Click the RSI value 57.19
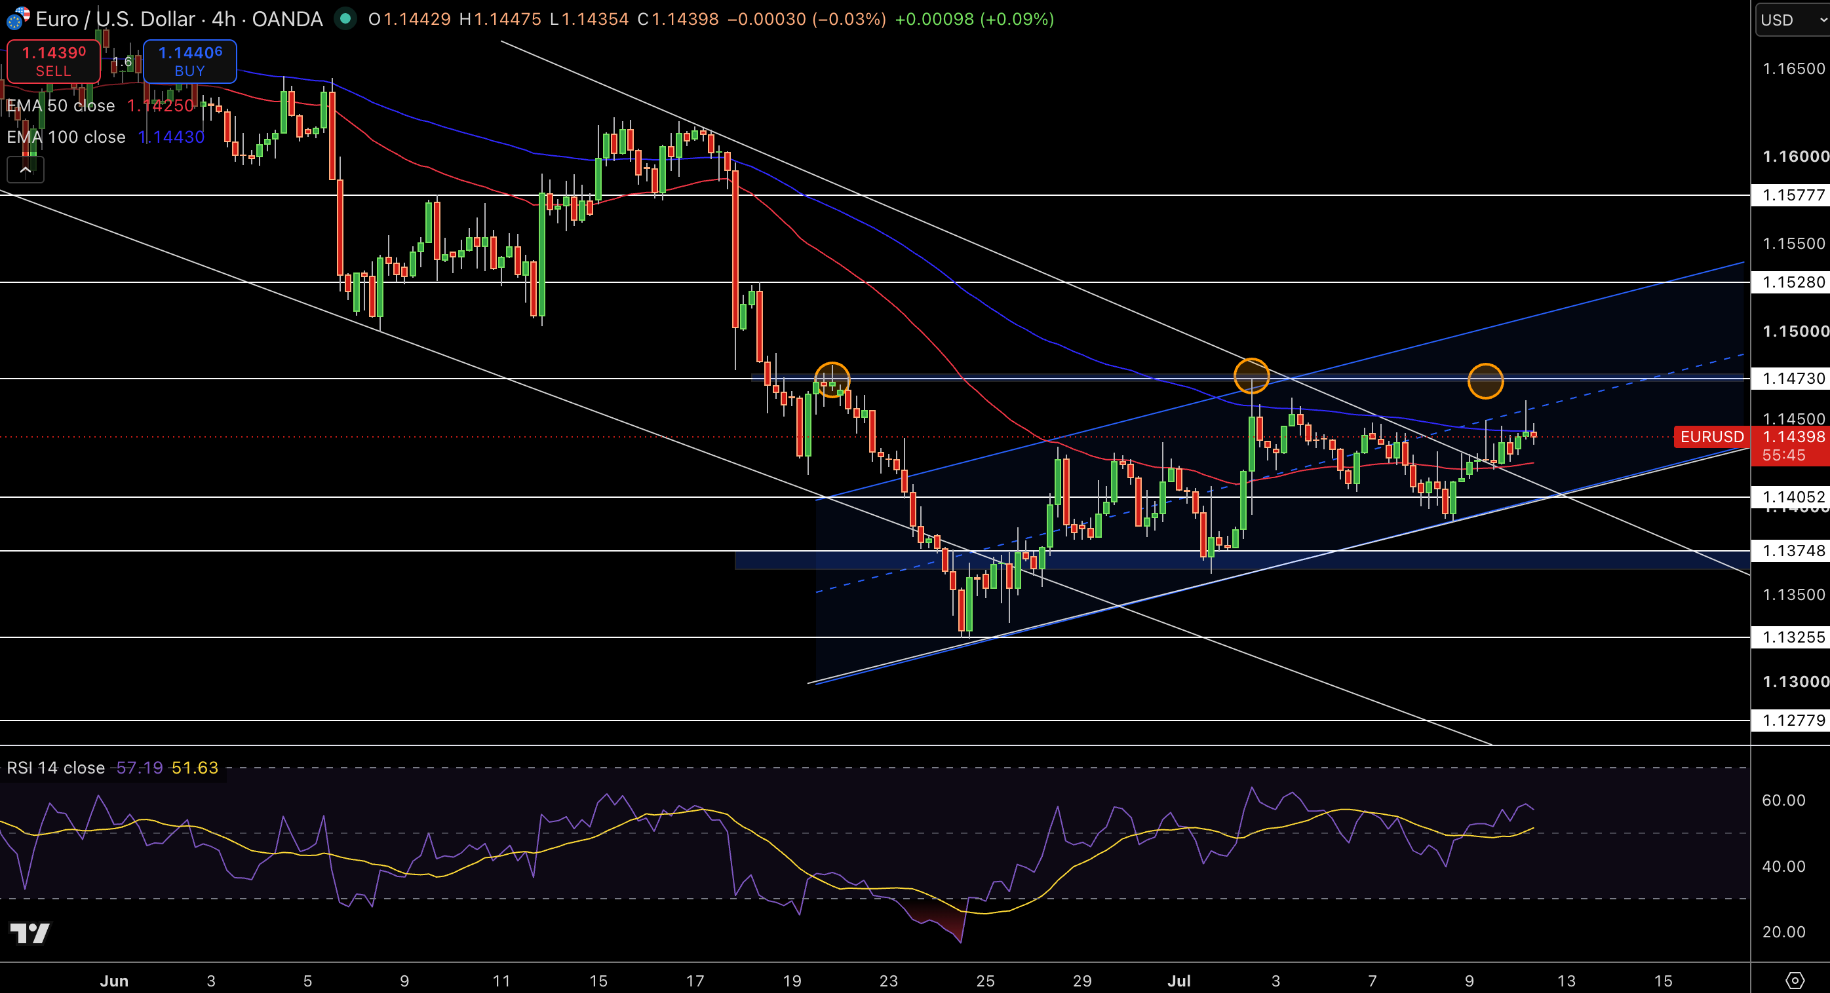The height and width of the screenshot is (993, 1830). pyautogui.click(x=140, y=768)
